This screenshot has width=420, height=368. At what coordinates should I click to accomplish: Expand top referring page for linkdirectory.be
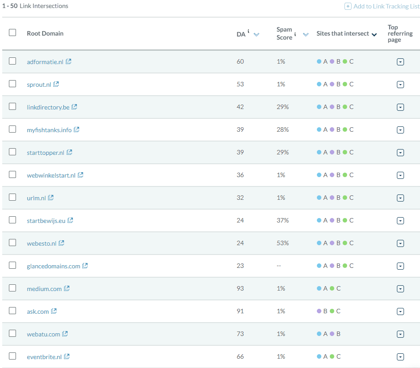pyautogui.click(x=400, y=107)
